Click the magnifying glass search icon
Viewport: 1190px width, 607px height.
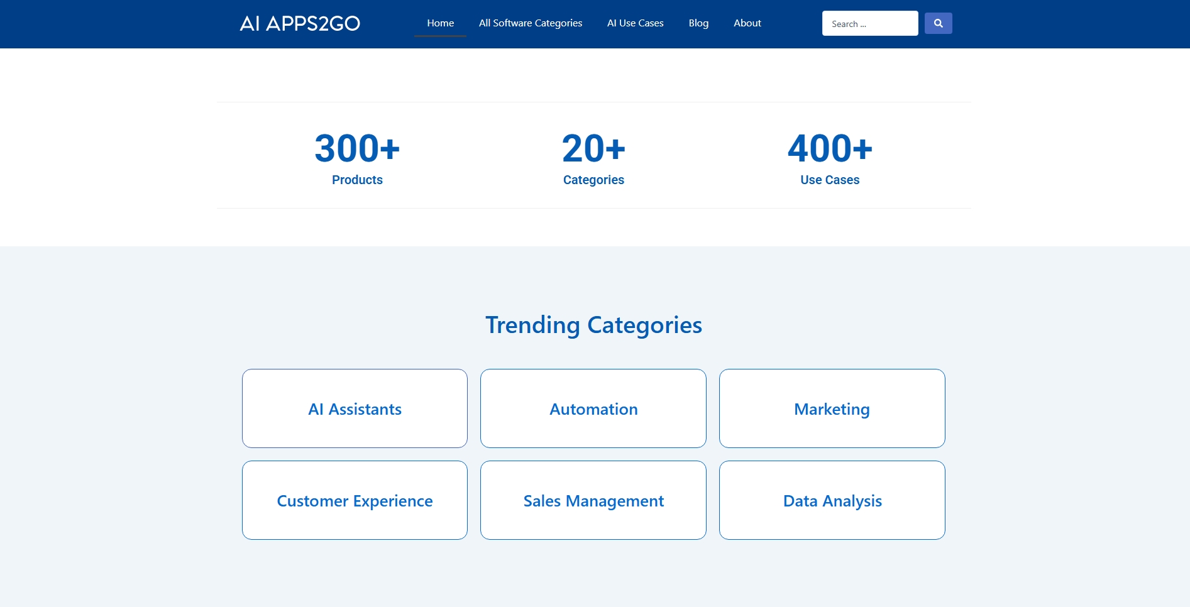coord(938,23)
